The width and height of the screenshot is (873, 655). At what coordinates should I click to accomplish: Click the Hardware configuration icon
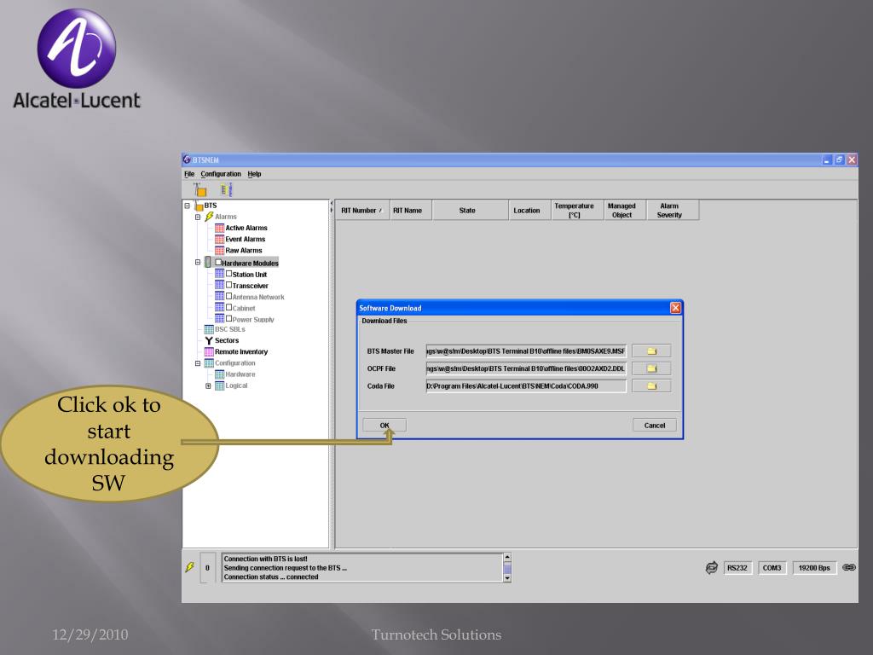(x=219, y=374)
